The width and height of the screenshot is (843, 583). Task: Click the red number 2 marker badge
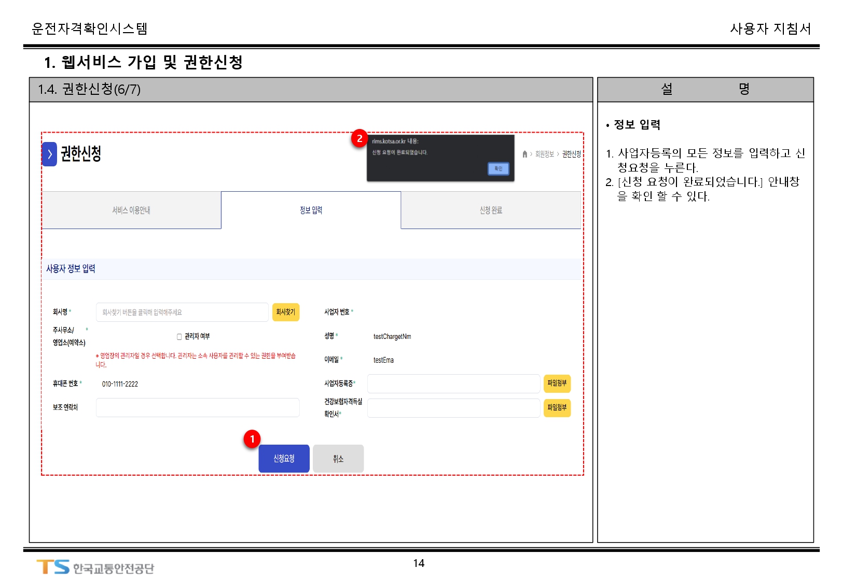pyautogui.click(x=360, y=138)
